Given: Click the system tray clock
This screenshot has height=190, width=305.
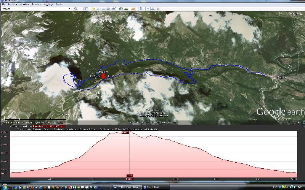Looking at the screenshot, I should 300,187.
